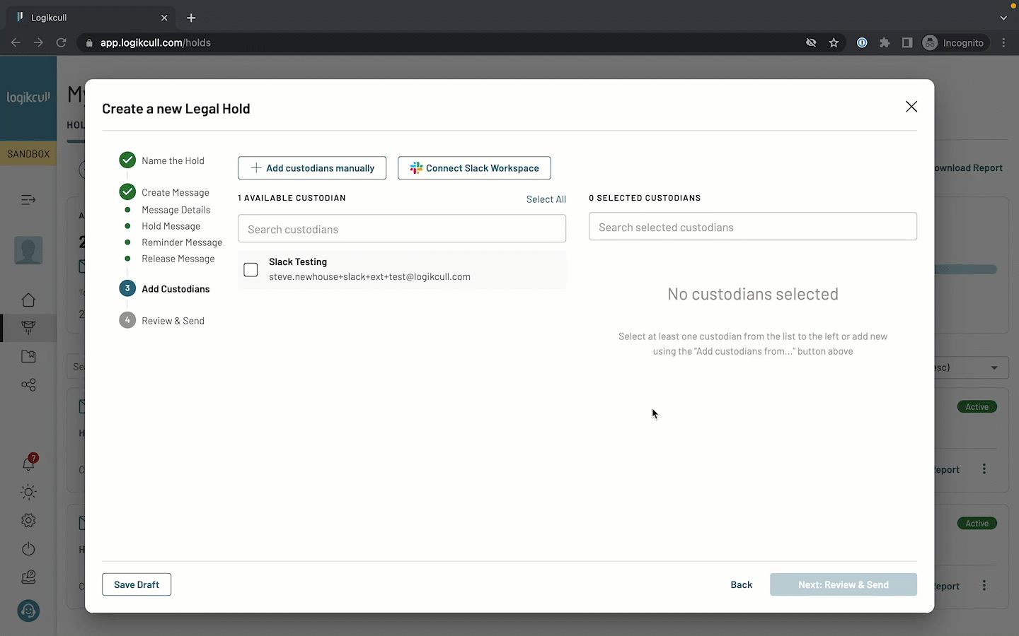1019x636 pixels.
Task: Open Chrome three-dot menu
Action: pyautogui.click(x=1003, y=42)
